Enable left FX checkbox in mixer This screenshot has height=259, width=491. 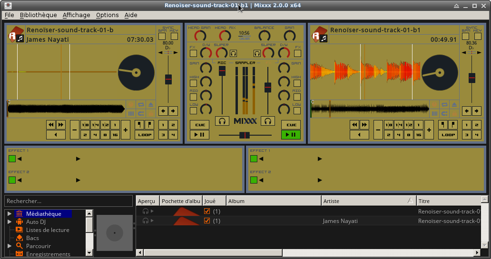(x=193, y=53)
